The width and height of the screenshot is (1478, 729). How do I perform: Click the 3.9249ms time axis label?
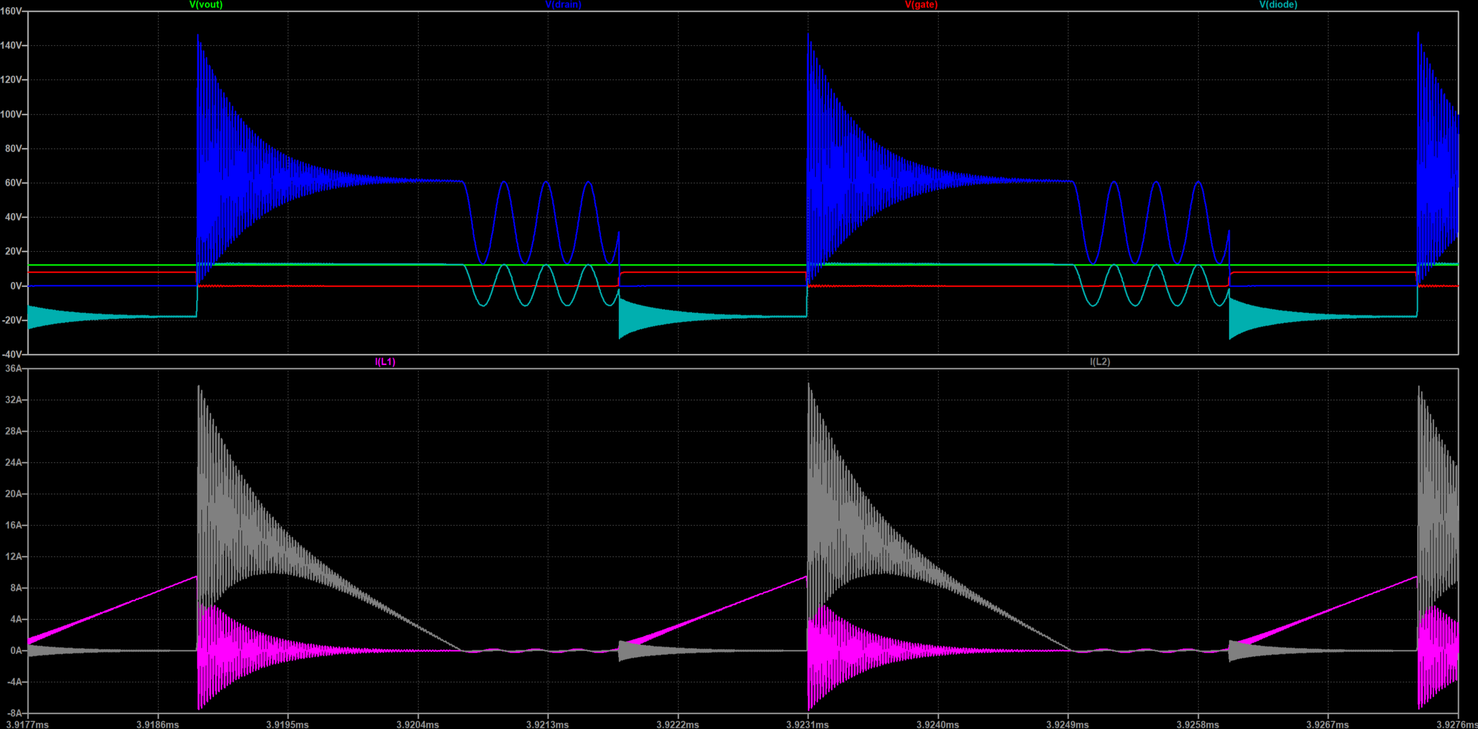pos(1067,724)
